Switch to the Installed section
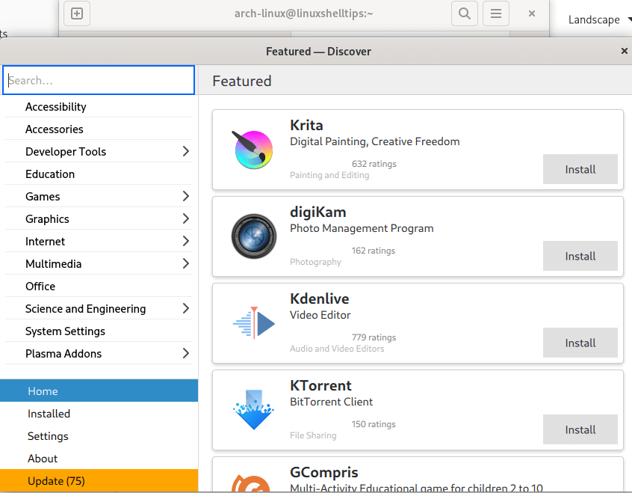This screenshot has height=493, width=632. coord(49,413)
